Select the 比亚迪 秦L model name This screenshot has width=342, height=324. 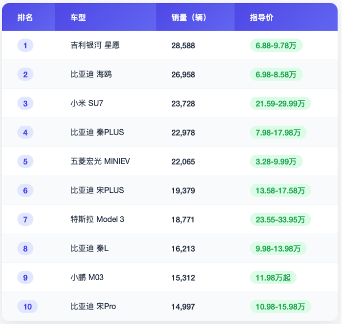pyautogui.click(x=89, y=248)
